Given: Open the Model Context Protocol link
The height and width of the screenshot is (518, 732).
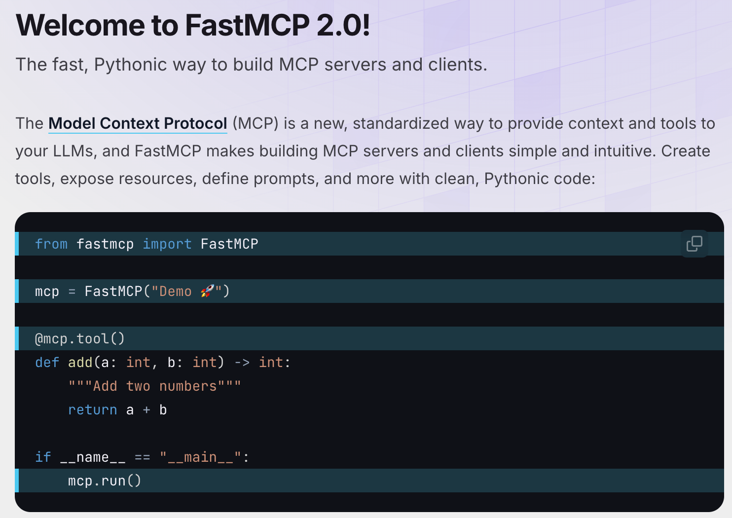Looking at the screenshot, I should (x=138, y=123).
